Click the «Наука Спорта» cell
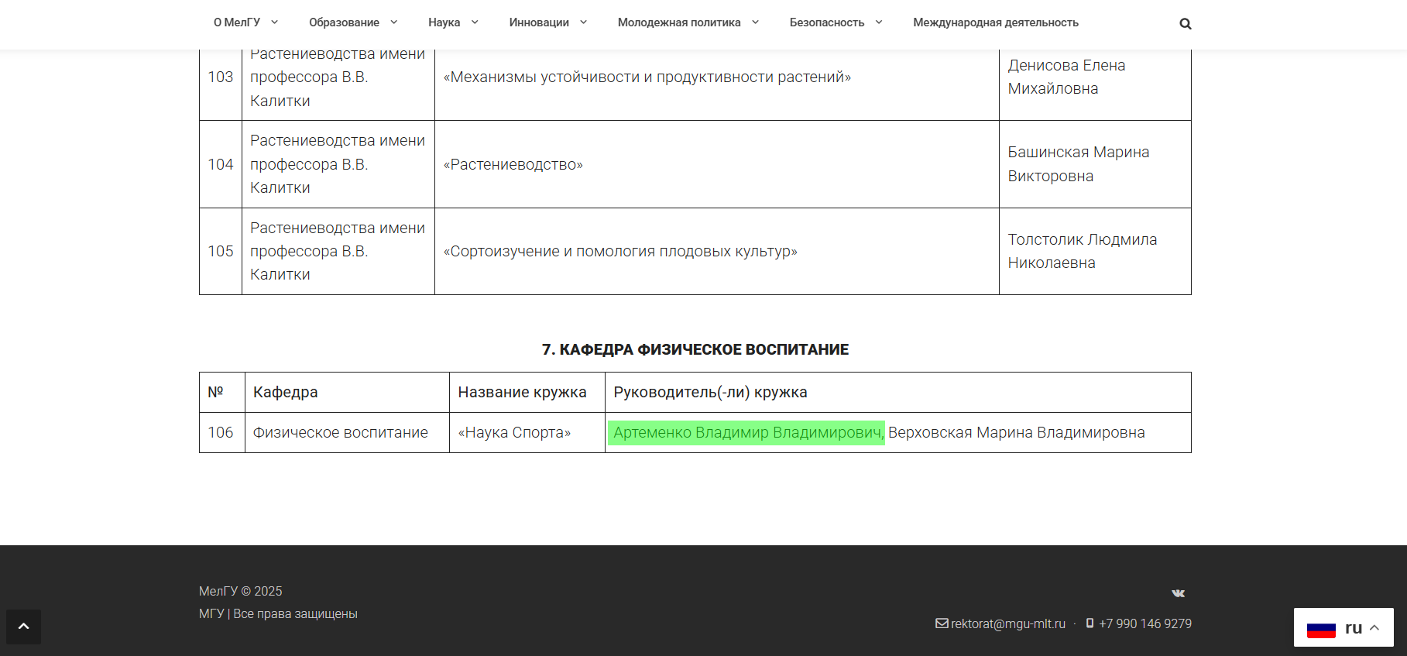 click(527, 433)
